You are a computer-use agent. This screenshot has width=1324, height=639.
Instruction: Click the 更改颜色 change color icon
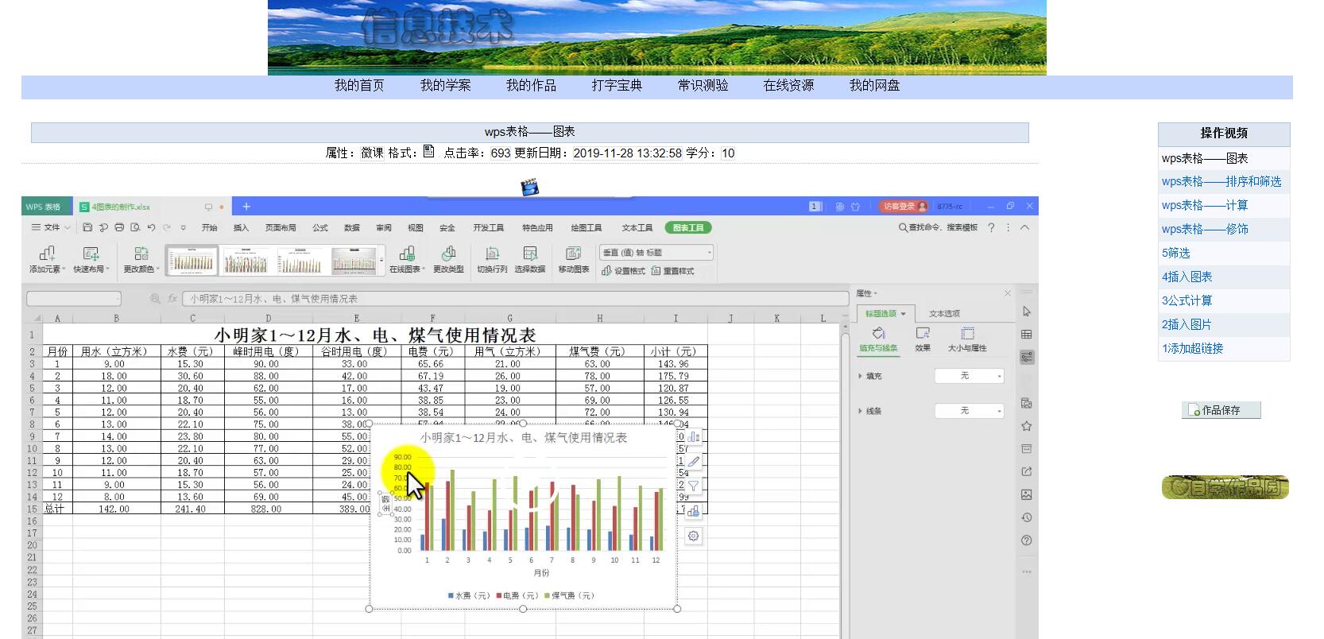(x=141, y=254)
